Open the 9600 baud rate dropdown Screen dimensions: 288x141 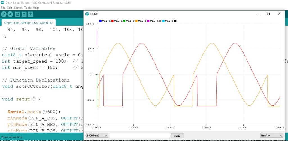[97, 135]
